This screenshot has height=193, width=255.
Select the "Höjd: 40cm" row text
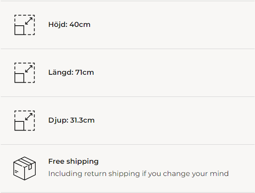pyautogui.click(x=69, y=25)
